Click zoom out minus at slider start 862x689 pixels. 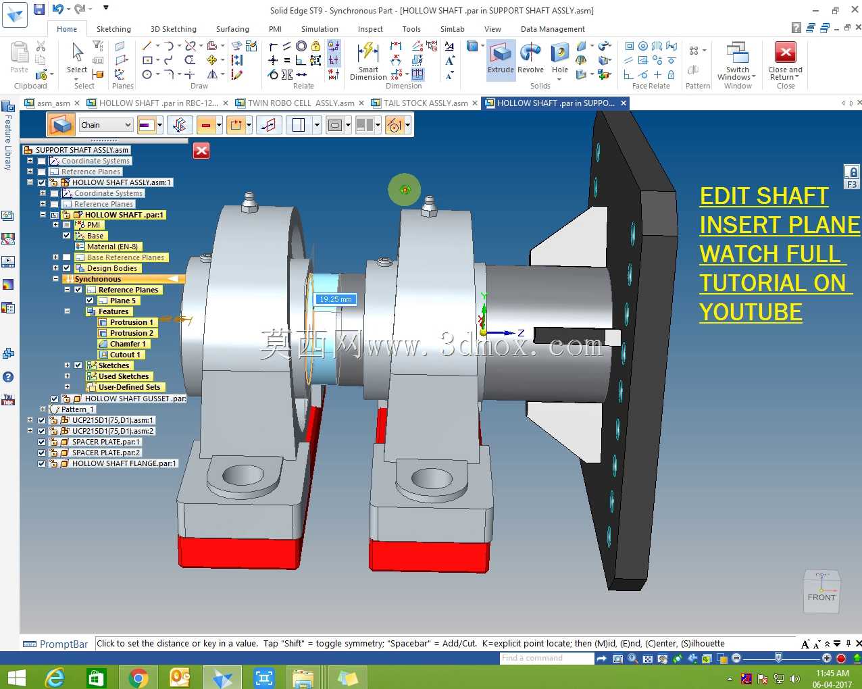pos(736,658)
